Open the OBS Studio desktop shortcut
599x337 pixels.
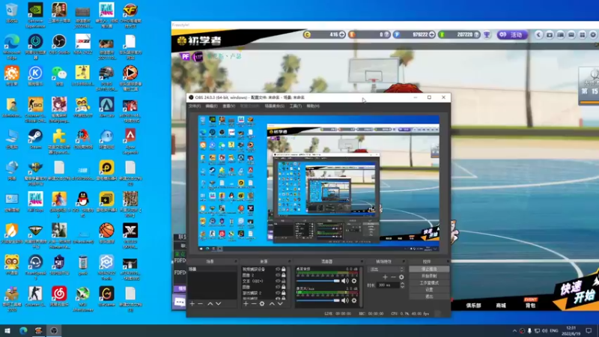point(59,45)
